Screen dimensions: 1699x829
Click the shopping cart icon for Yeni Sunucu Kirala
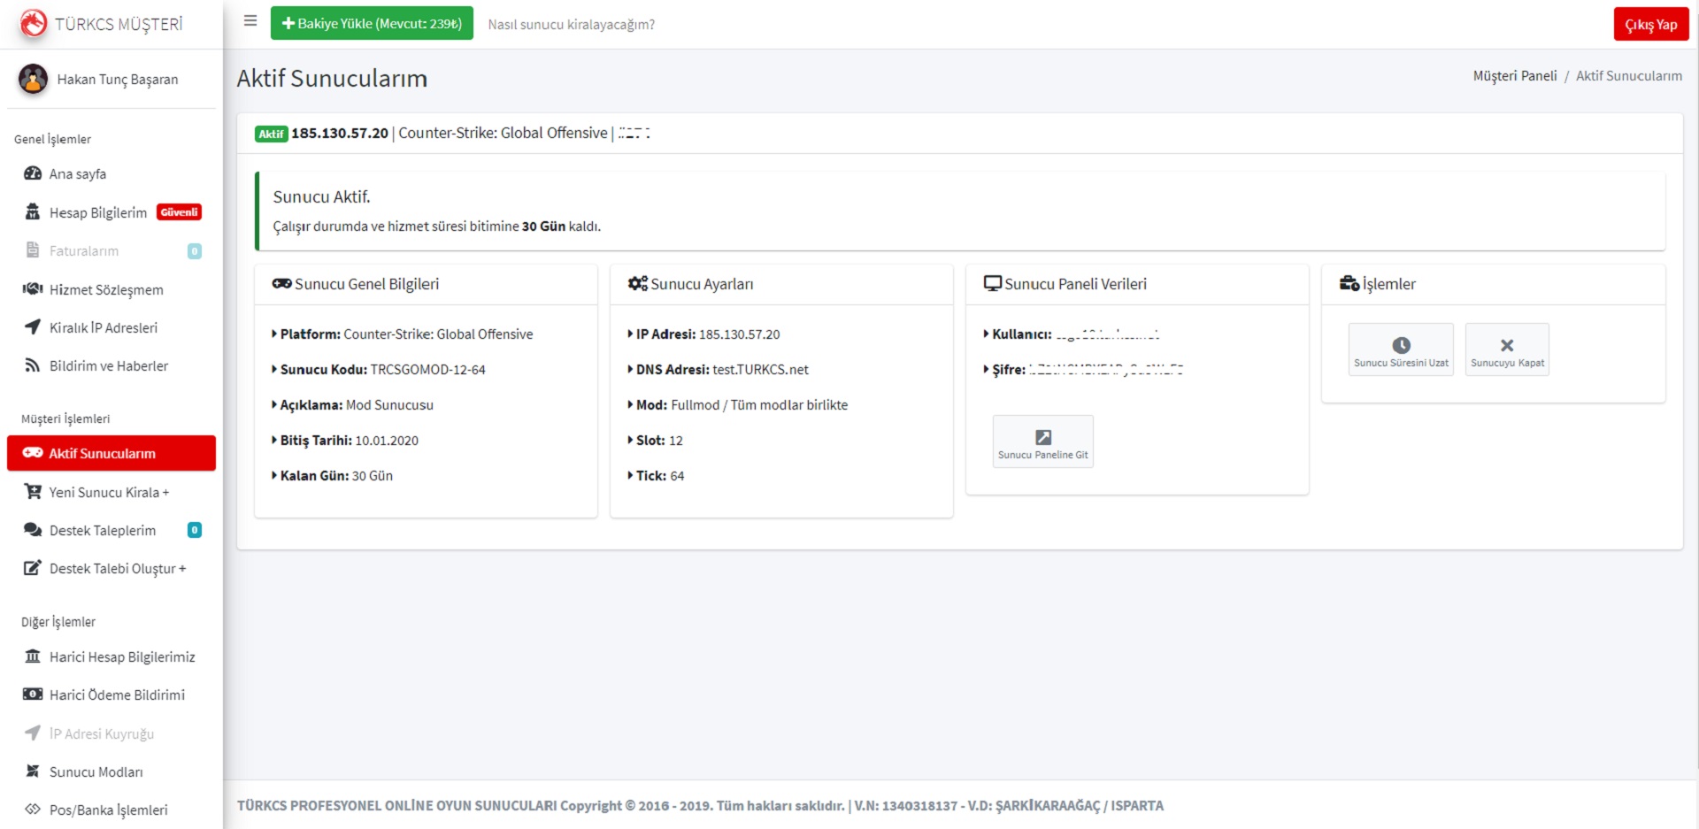tap(33, 492)
